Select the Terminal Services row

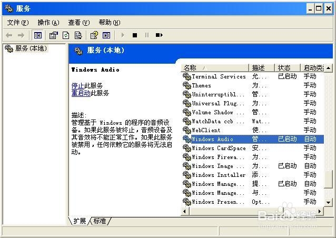tap(253, 76)
